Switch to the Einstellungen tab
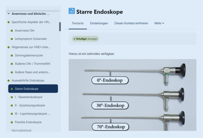Screen dimensions: 203x138 pyautogui.click(x=99, y=23)
